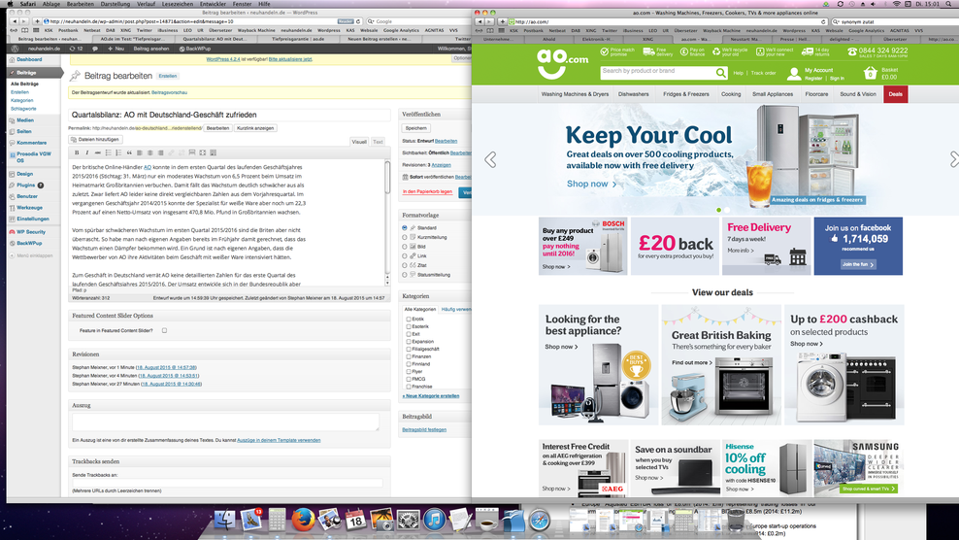Click Safari reload button in WordPress window
Screen dimensions: 959x540
tap(358, 21)
